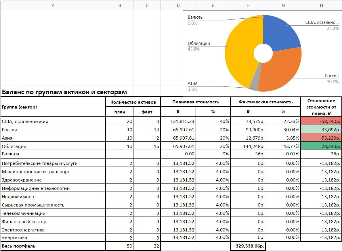This screenshot has width=342, height=251.
Task: Select the green deviation cell 78,340р.
Action: click(321, 146)
